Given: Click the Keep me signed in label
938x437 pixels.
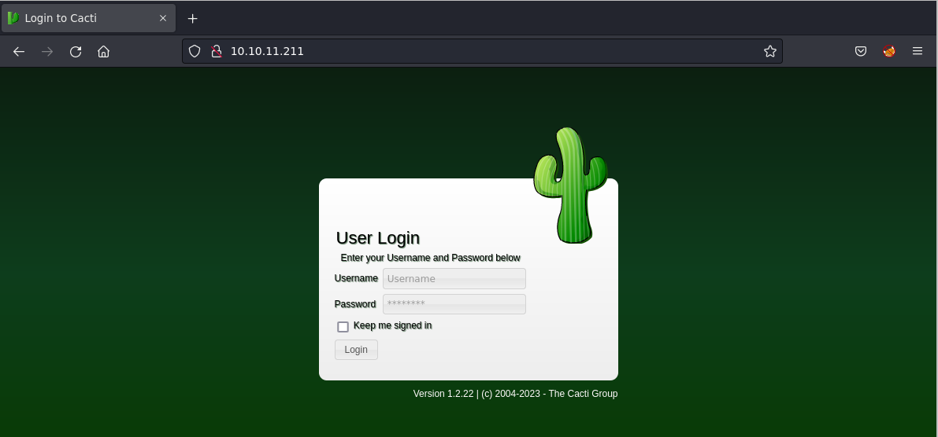Looking at the screenshot, I should point(392,325).
